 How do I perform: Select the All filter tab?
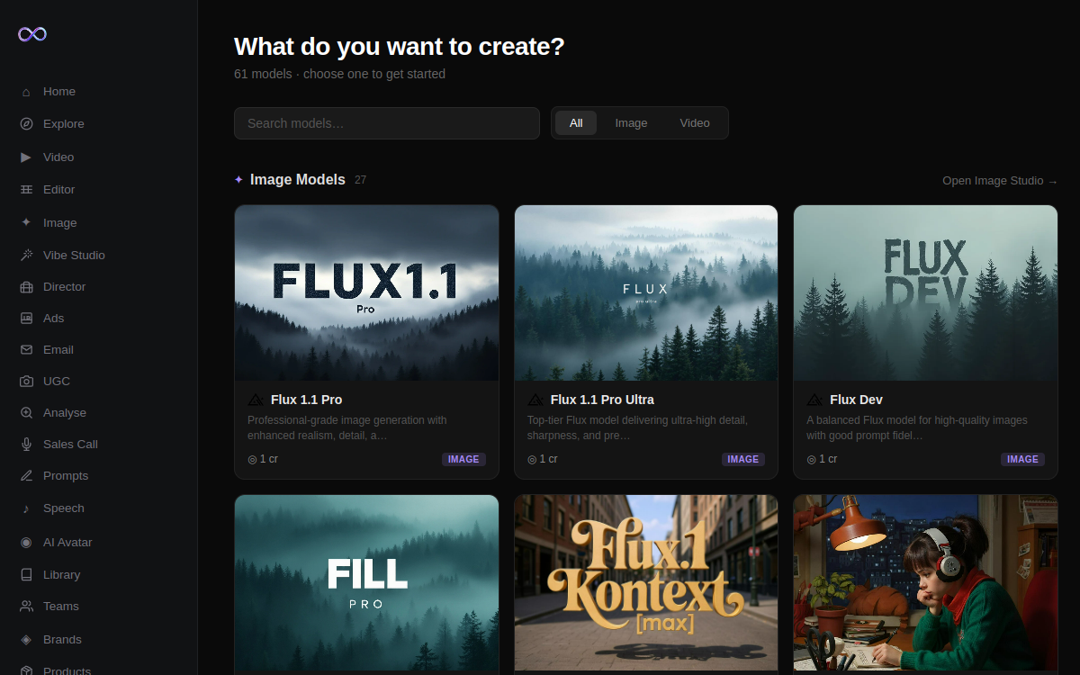576,123
